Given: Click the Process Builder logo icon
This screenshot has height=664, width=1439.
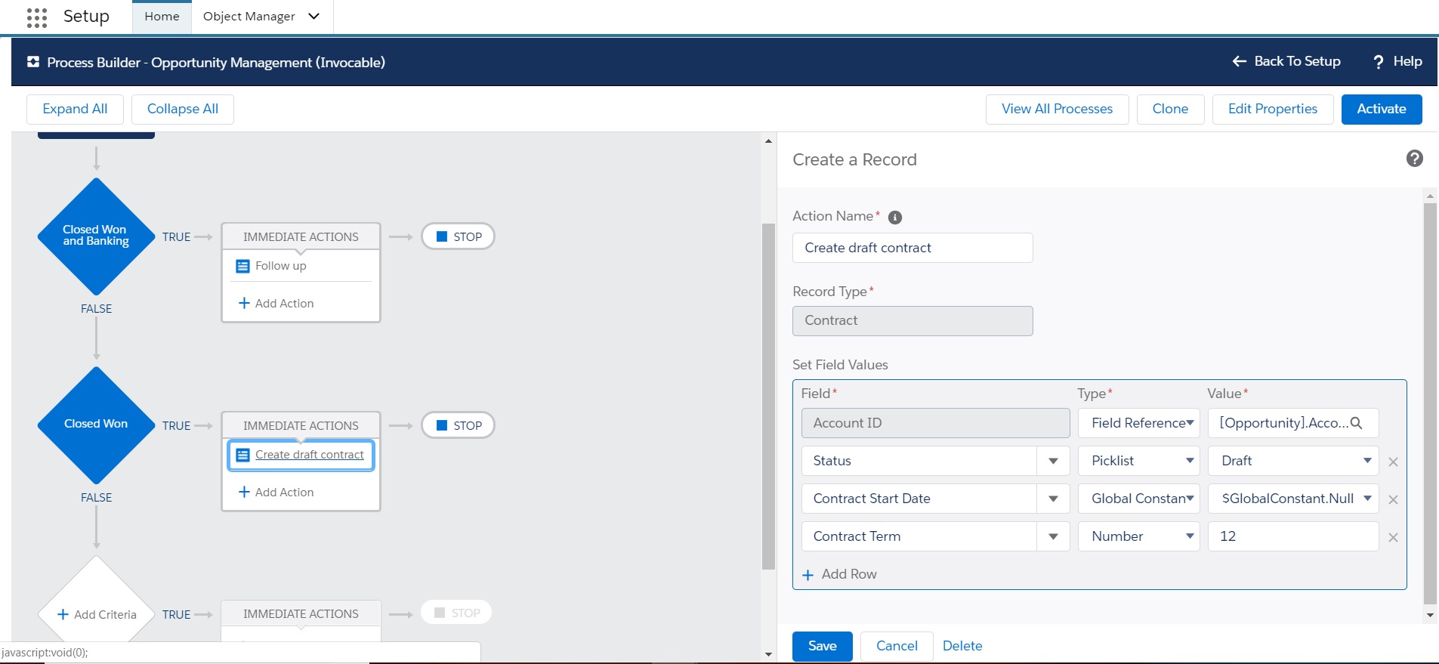Looking at the screenshot, I should pyautogui.click(x=33, y=62).
